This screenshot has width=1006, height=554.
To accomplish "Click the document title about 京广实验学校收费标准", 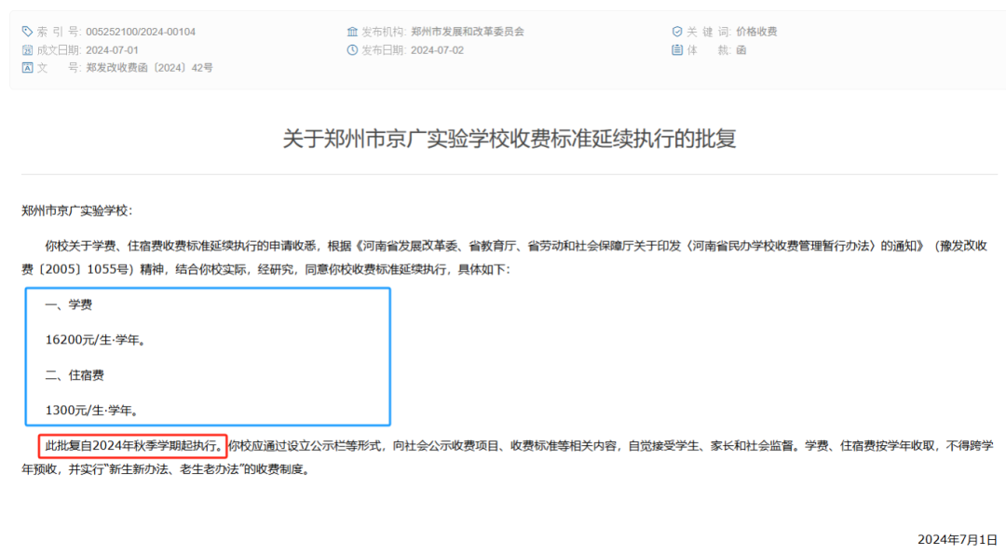I will click(x=510, y=140).
